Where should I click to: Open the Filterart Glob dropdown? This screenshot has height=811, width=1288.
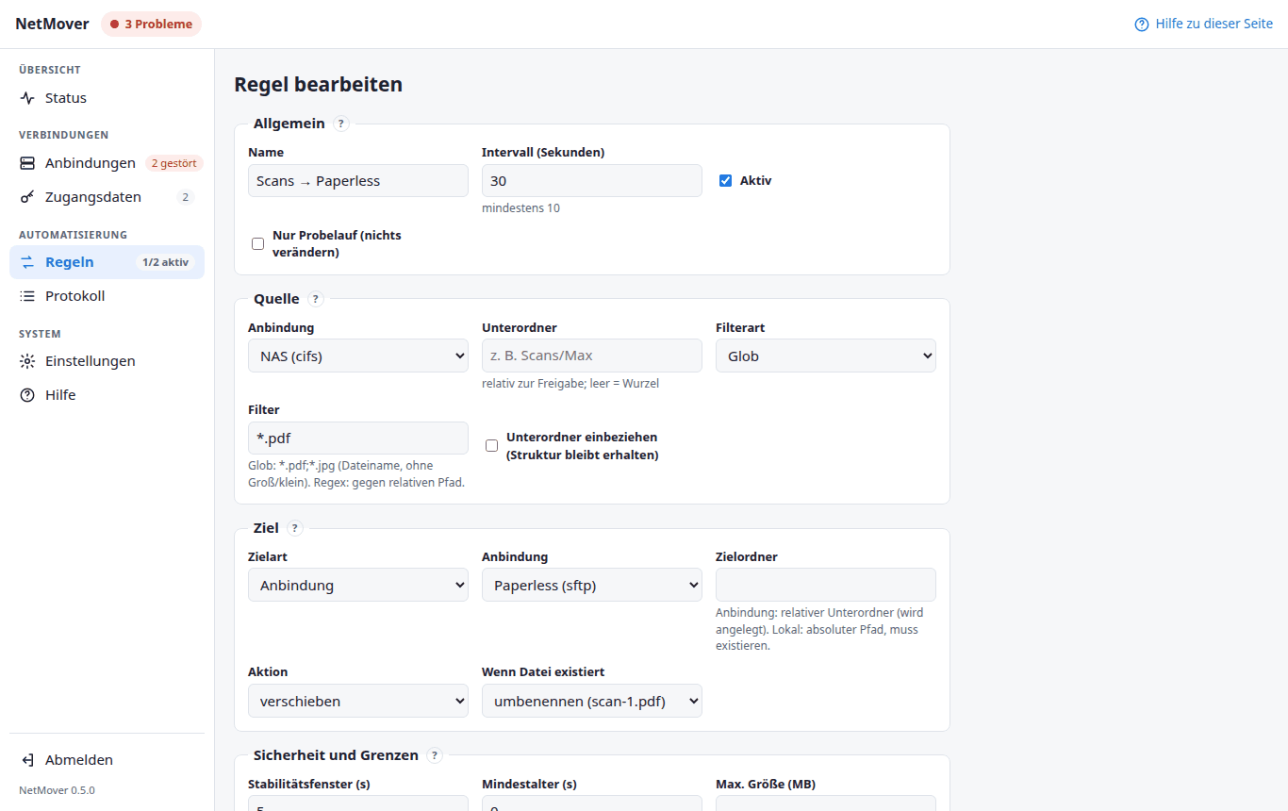pyautogui.click(x=826, y=356)
